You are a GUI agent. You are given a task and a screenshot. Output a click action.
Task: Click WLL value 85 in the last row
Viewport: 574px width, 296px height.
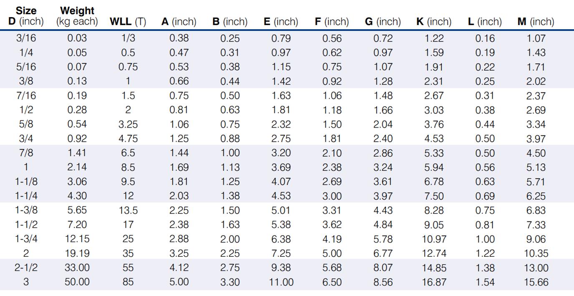(128, 282)
